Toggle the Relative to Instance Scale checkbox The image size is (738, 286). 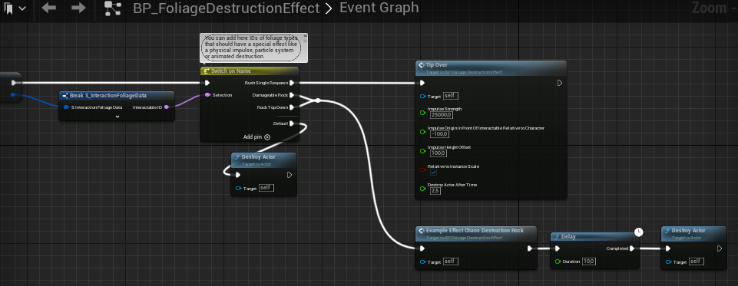click(433, 173)
